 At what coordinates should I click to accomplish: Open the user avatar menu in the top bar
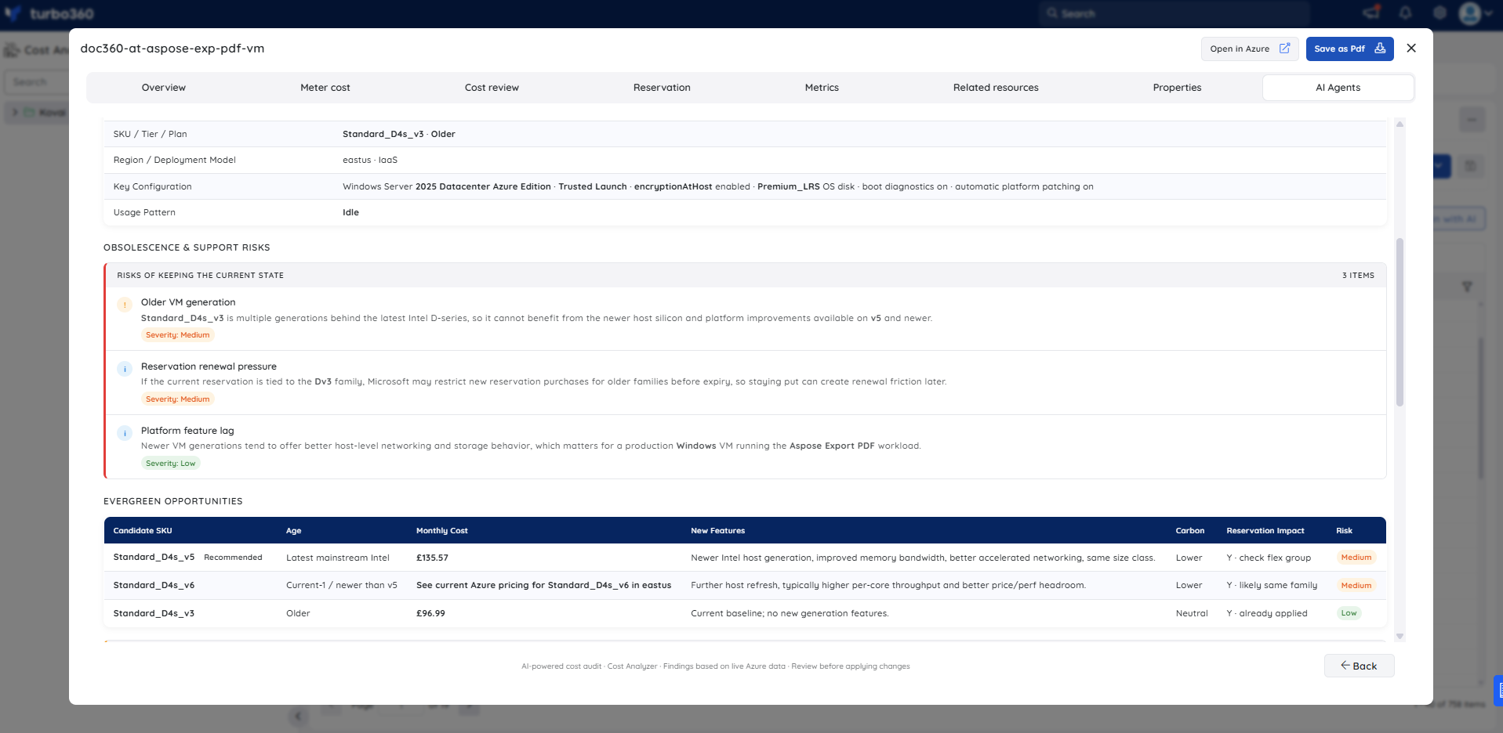pyautogui.click(x=1474, y=13)
